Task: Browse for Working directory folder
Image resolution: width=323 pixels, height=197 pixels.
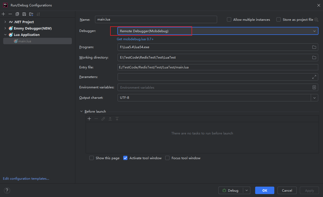Action: click(314, 58)
